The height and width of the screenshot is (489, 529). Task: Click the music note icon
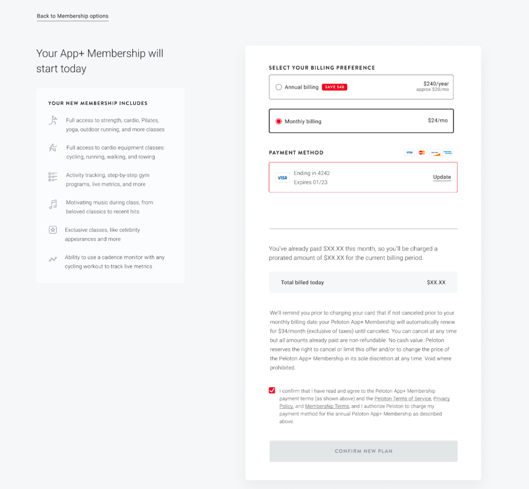(x=53, y=204)
